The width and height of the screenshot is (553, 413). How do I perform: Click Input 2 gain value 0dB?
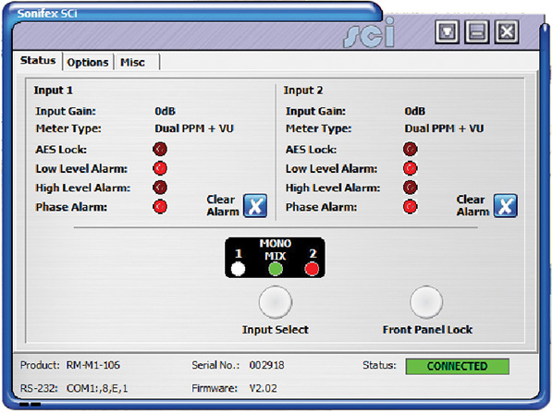click(x=414, y=111)
